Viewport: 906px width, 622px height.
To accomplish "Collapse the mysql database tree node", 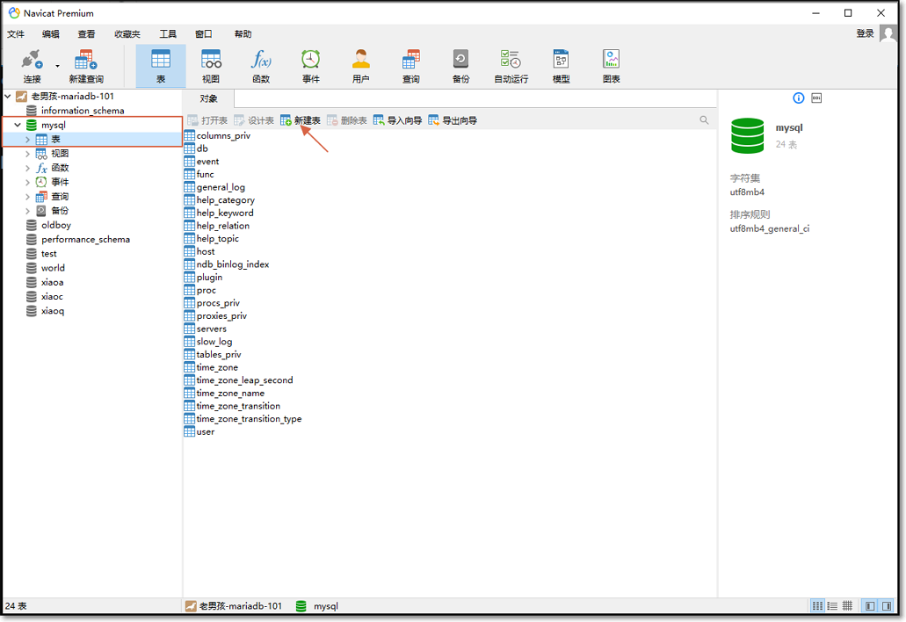I will [x=18, y=125].
